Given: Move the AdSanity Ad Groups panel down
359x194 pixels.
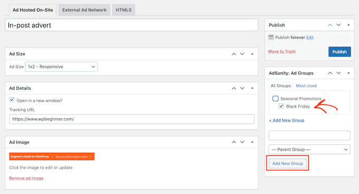Looking at the screenshot, I should tap(338, 73).
